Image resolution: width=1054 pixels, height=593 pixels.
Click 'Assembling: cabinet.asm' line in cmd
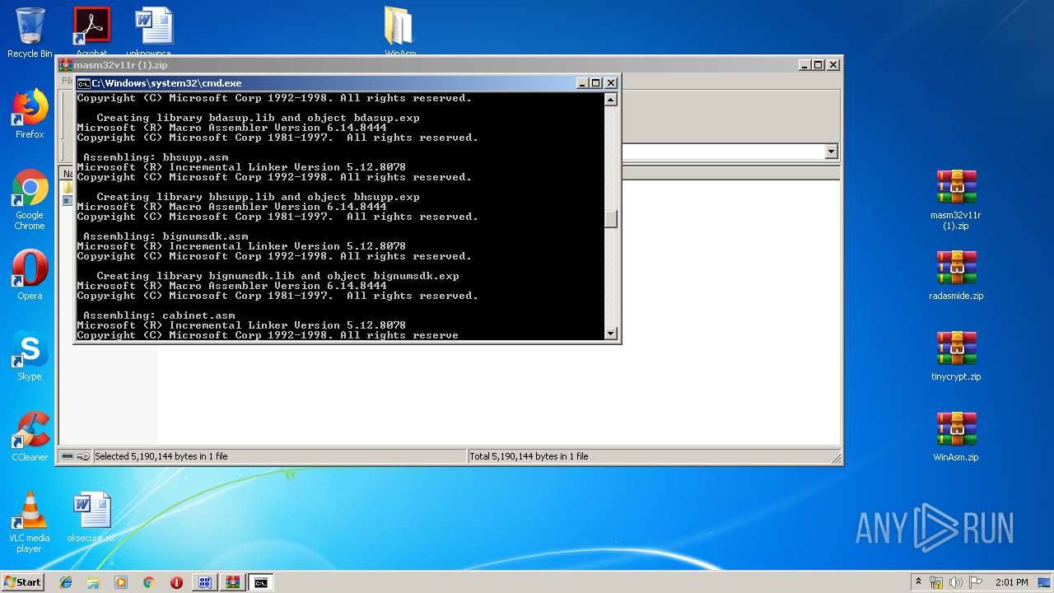point(159,315)
